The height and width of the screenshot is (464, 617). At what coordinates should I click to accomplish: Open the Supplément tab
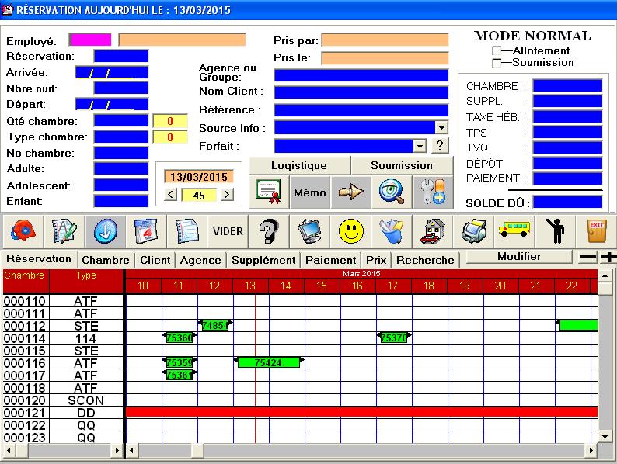click(x=263, y=260)
